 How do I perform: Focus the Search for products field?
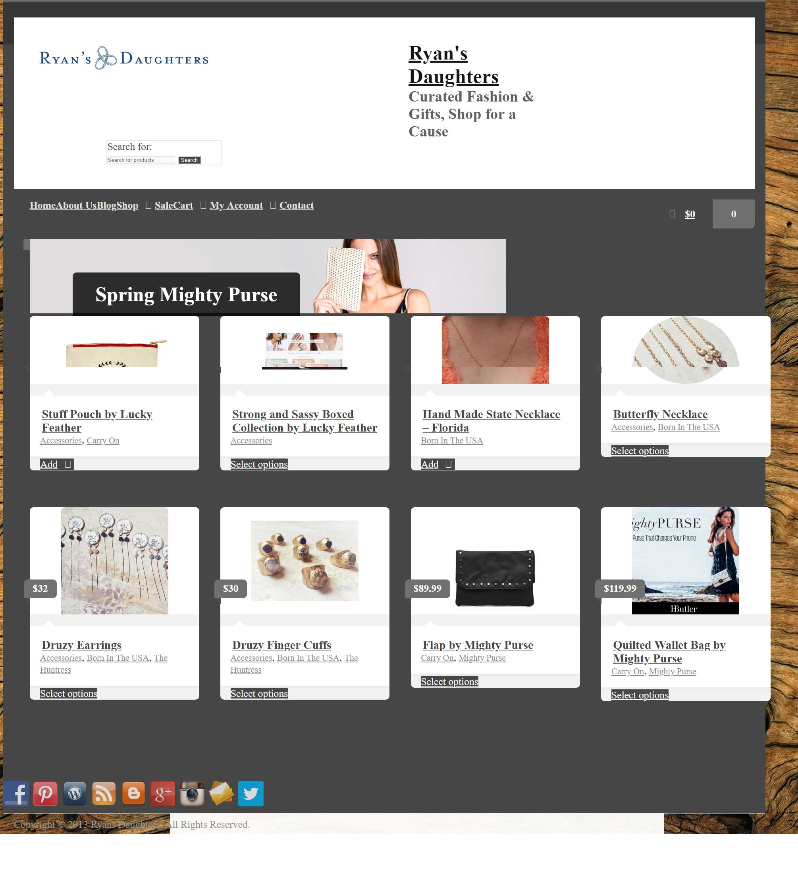click(141, 160)
